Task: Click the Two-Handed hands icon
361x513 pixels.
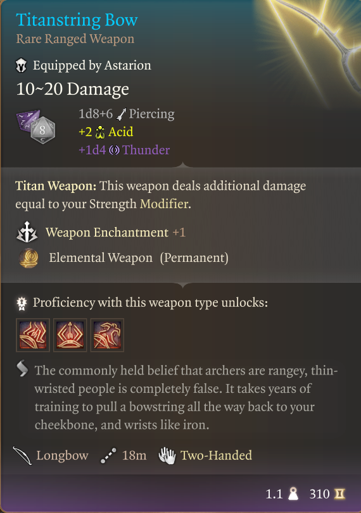Action: point(167,455)
